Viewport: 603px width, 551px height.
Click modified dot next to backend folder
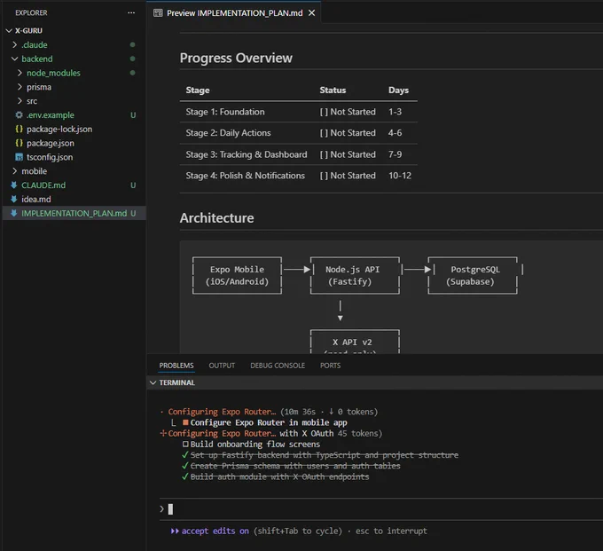(132, 59)
